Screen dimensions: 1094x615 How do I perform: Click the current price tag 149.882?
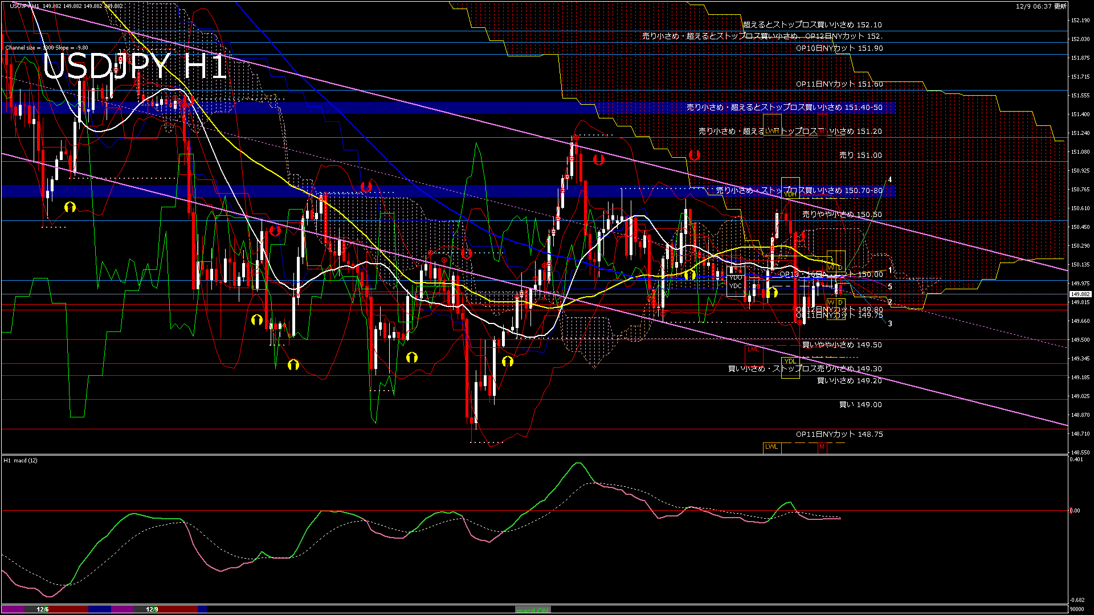(x=1080, y=294)
